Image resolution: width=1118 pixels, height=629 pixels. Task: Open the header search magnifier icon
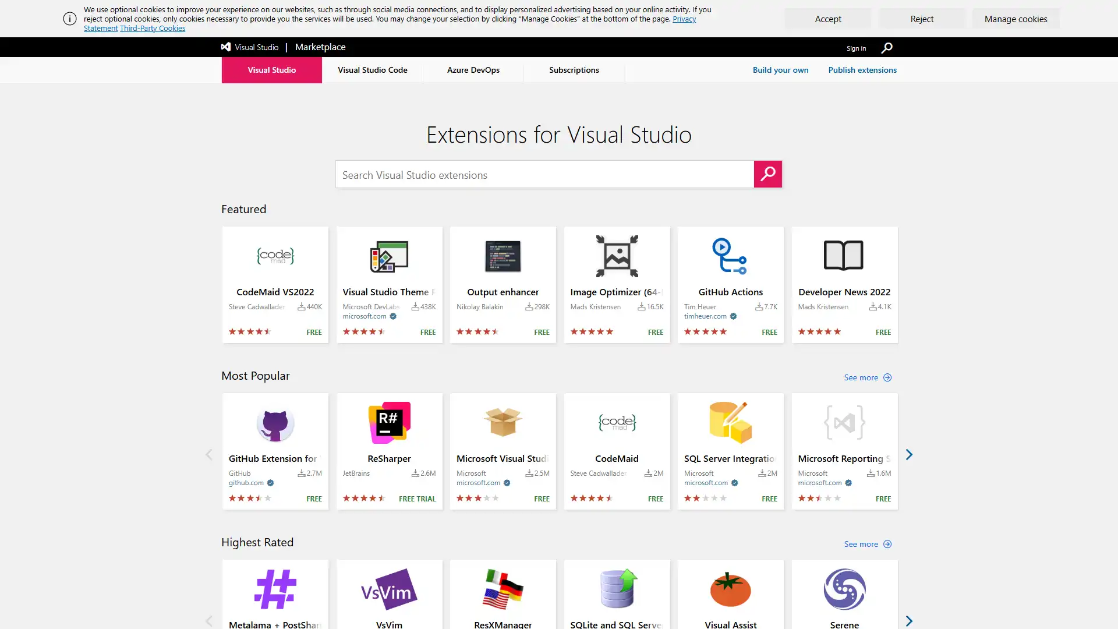(x=887, y=48)
